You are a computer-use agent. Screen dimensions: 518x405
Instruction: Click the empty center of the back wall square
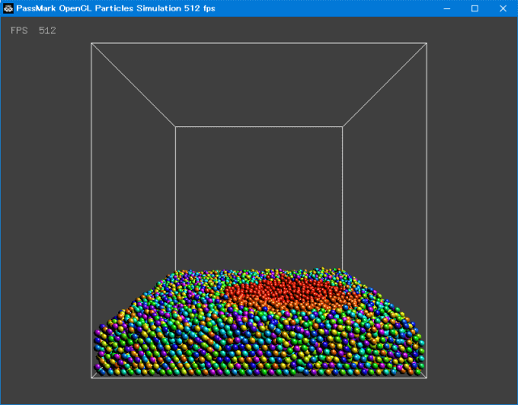point(259,198)
